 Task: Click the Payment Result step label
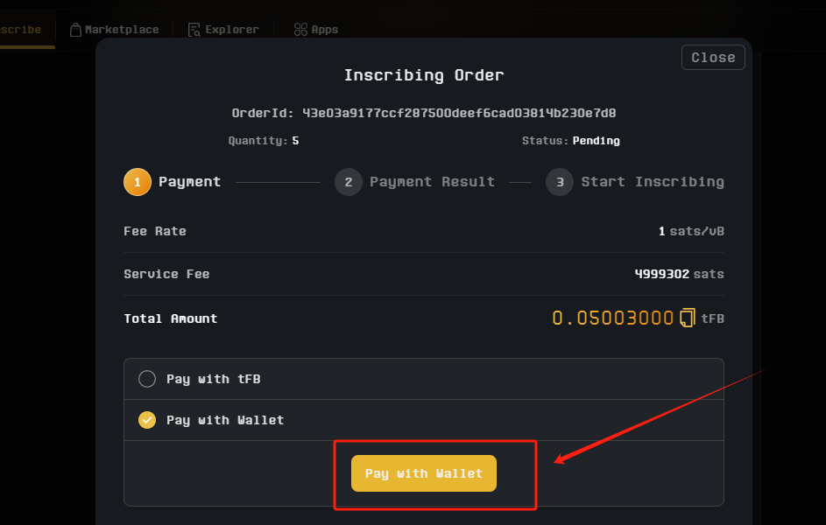[x=432, y=182]
